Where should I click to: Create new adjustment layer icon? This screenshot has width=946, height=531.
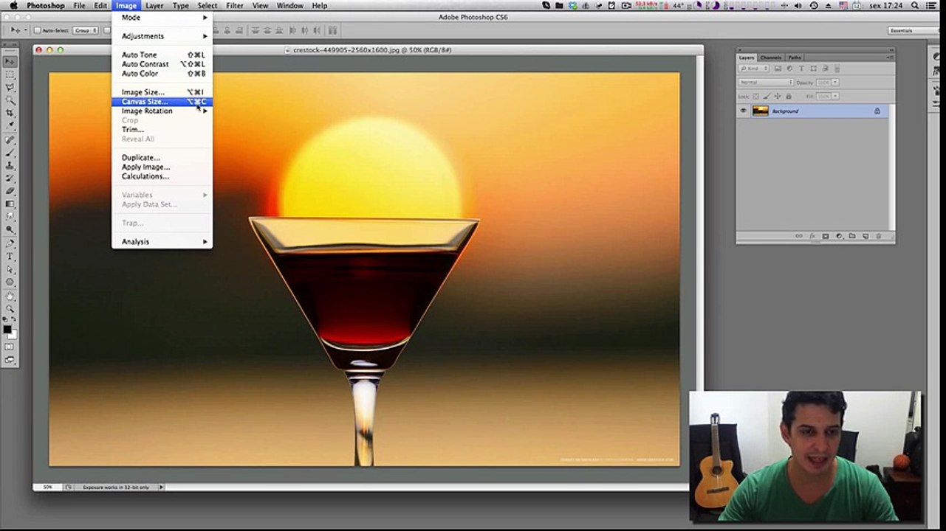839,235
